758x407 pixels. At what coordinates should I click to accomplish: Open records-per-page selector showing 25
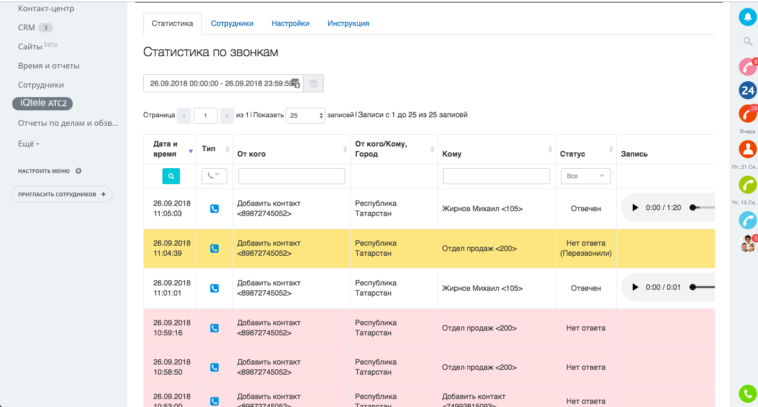point(305,115)
